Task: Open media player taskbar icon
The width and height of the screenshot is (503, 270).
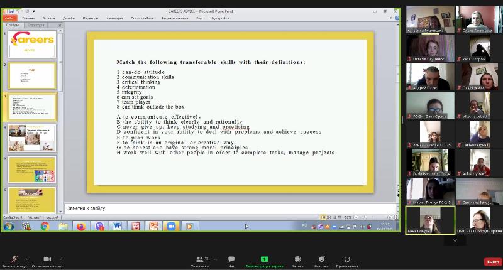Action: tap(189, 227)
